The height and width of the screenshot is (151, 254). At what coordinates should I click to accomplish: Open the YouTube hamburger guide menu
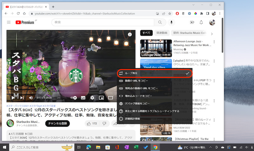[x=9, y=22]
